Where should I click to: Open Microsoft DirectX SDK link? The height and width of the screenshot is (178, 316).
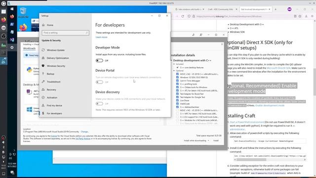point(278,68)
